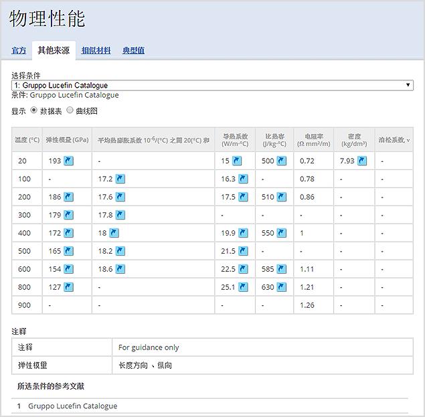
Task: Open reference icon next to elastic modulus 172
Action: pos(68,233)
